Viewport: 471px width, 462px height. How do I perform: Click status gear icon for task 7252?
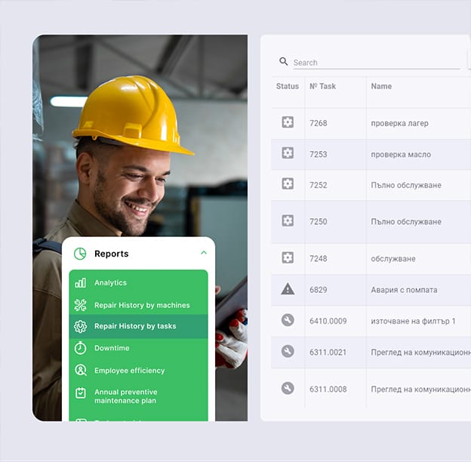coord(288,183)
